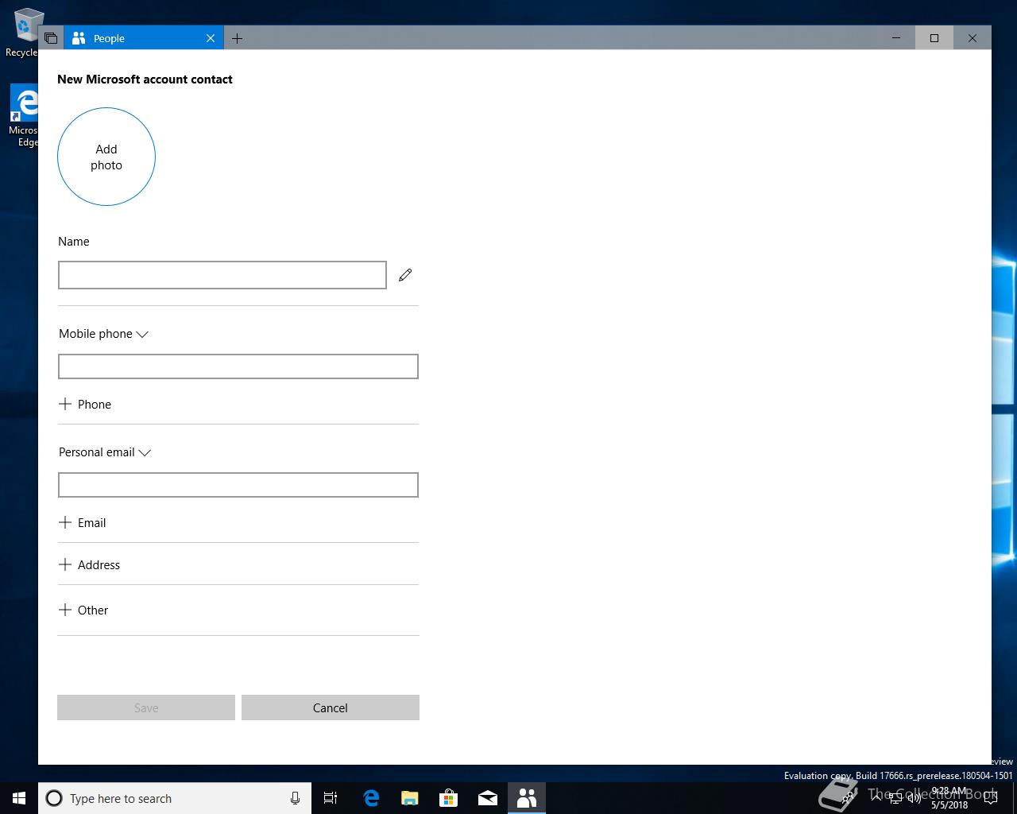
Task: Launch Microsoft Edge from the taskbar
Action: click(370, 798)
